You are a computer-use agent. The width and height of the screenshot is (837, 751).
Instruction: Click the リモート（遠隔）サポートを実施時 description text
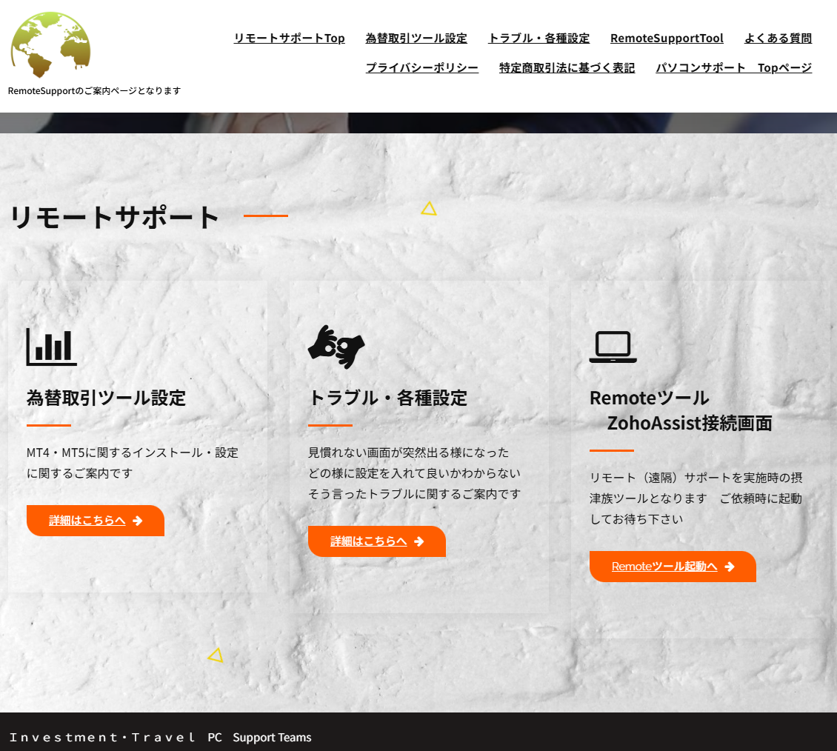click(696, 498)
